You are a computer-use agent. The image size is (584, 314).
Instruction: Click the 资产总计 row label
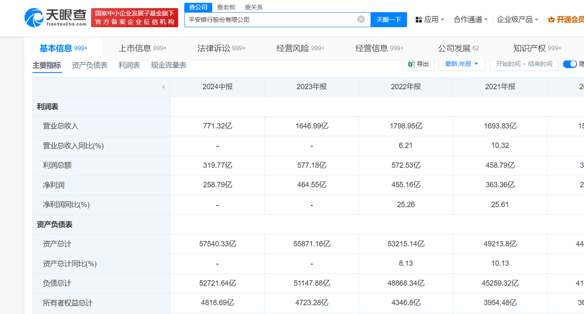point(57,244)
